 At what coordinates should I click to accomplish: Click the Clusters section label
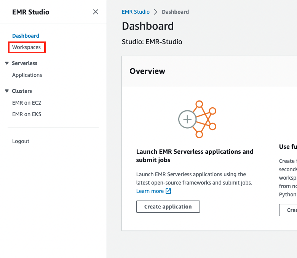22,91
